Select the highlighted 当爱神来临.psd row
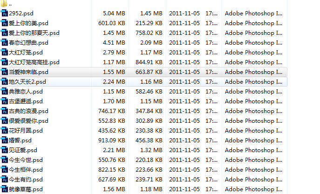Viewport: 320px width, 194px height. pos(28,72)
